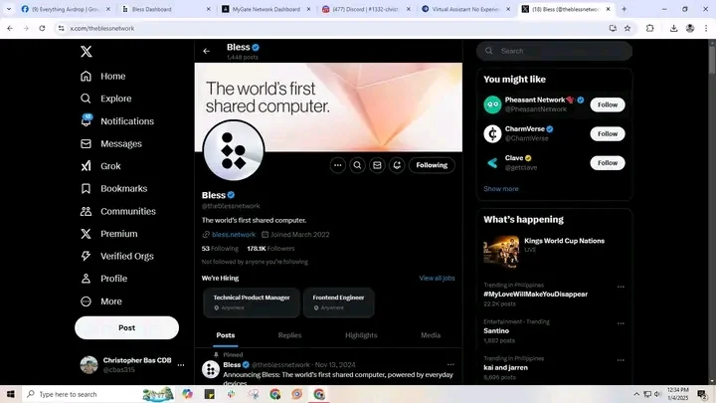Screen dimensions: 716x403
Task: Switch to Discord browser tab
Action: click(x=366, y=9)
